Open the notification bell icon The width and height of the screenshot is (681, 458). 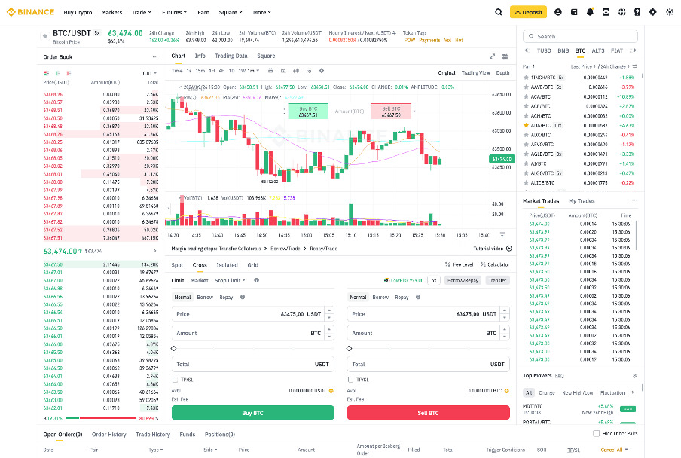point(591,11)
